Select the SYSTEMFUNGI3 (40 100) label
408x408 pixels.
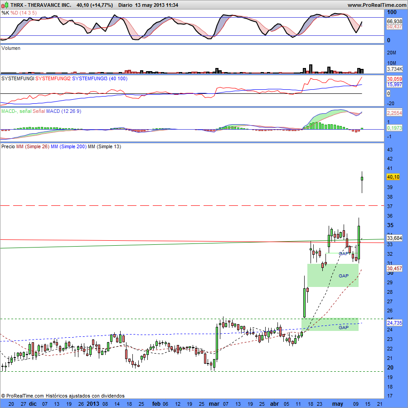click(100, 78)
